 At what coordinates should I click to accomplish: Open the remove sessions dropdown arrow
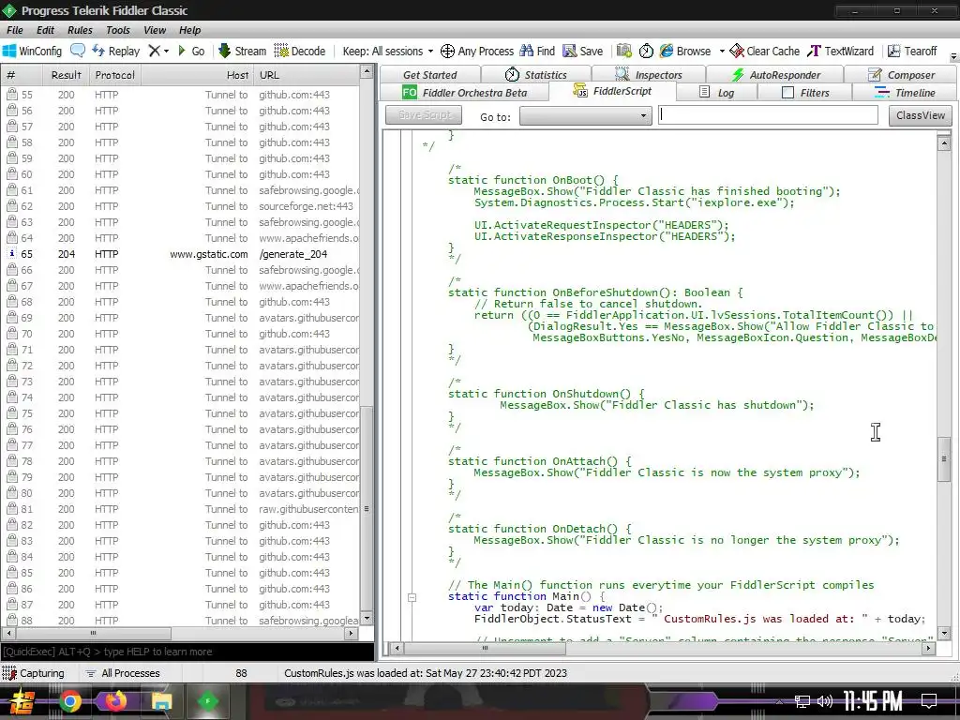click(167, 52)
